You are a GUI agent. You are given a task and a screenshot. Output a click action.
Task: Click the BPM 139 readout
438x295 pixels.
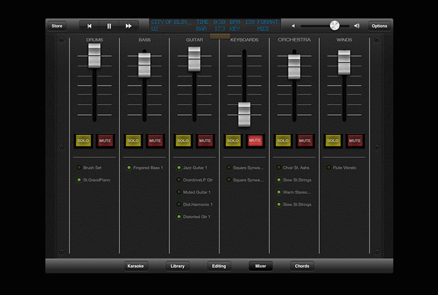(x=242, y=22)
